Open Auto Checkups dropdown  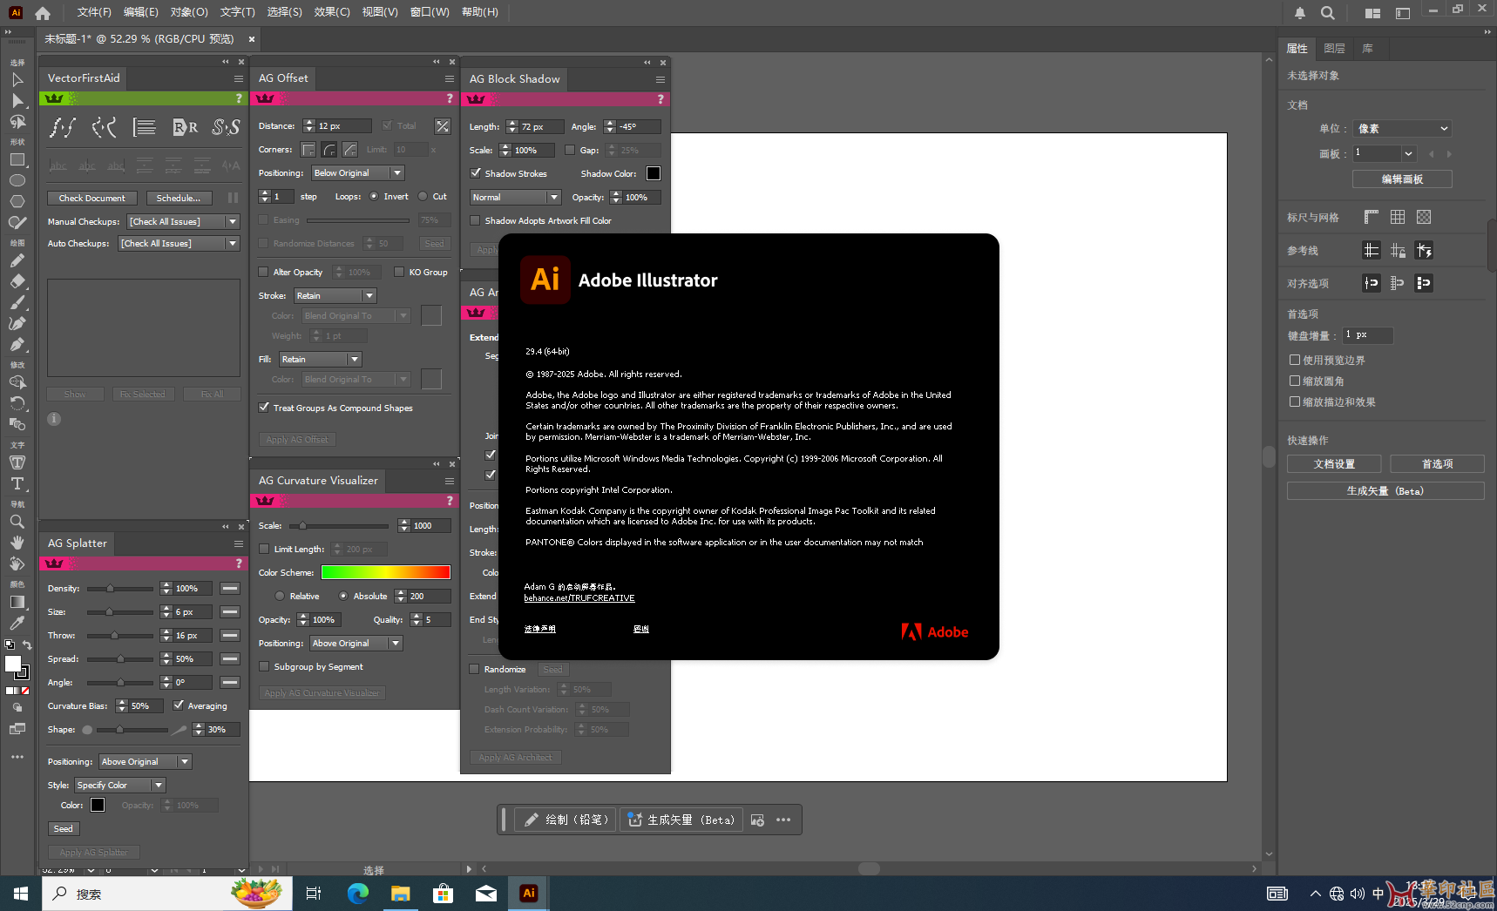180,244
